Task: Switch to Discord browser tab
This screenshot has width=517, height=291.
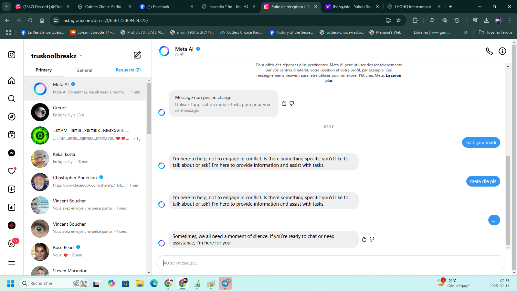Action: pyautogui.click(x=42, y=6)
